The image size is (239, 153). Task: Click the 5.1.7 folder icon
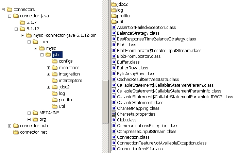[22, 22]
